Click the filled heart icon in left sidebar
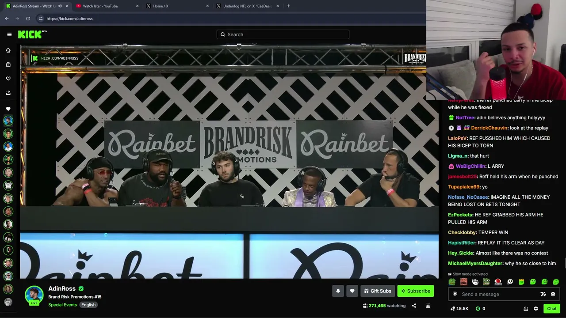 (8, 109)
